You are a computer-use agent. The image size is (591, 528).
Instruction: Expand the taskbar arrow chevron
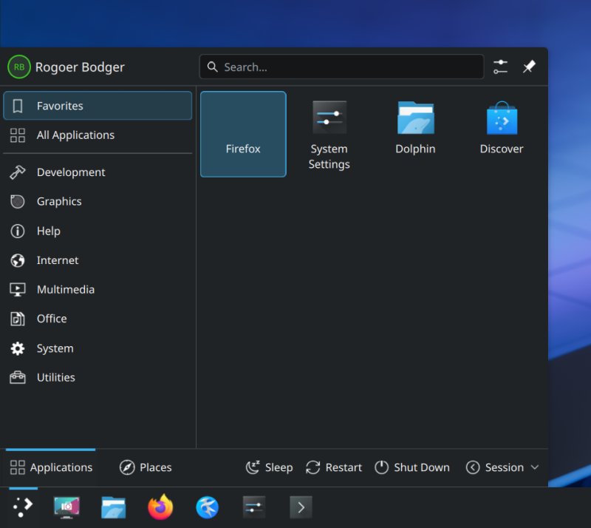click(300, 507)
